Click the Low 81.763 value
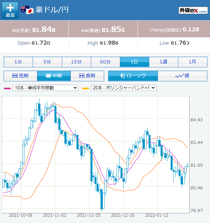The width and height of the screenshot is (210, 223). point(174,43)
